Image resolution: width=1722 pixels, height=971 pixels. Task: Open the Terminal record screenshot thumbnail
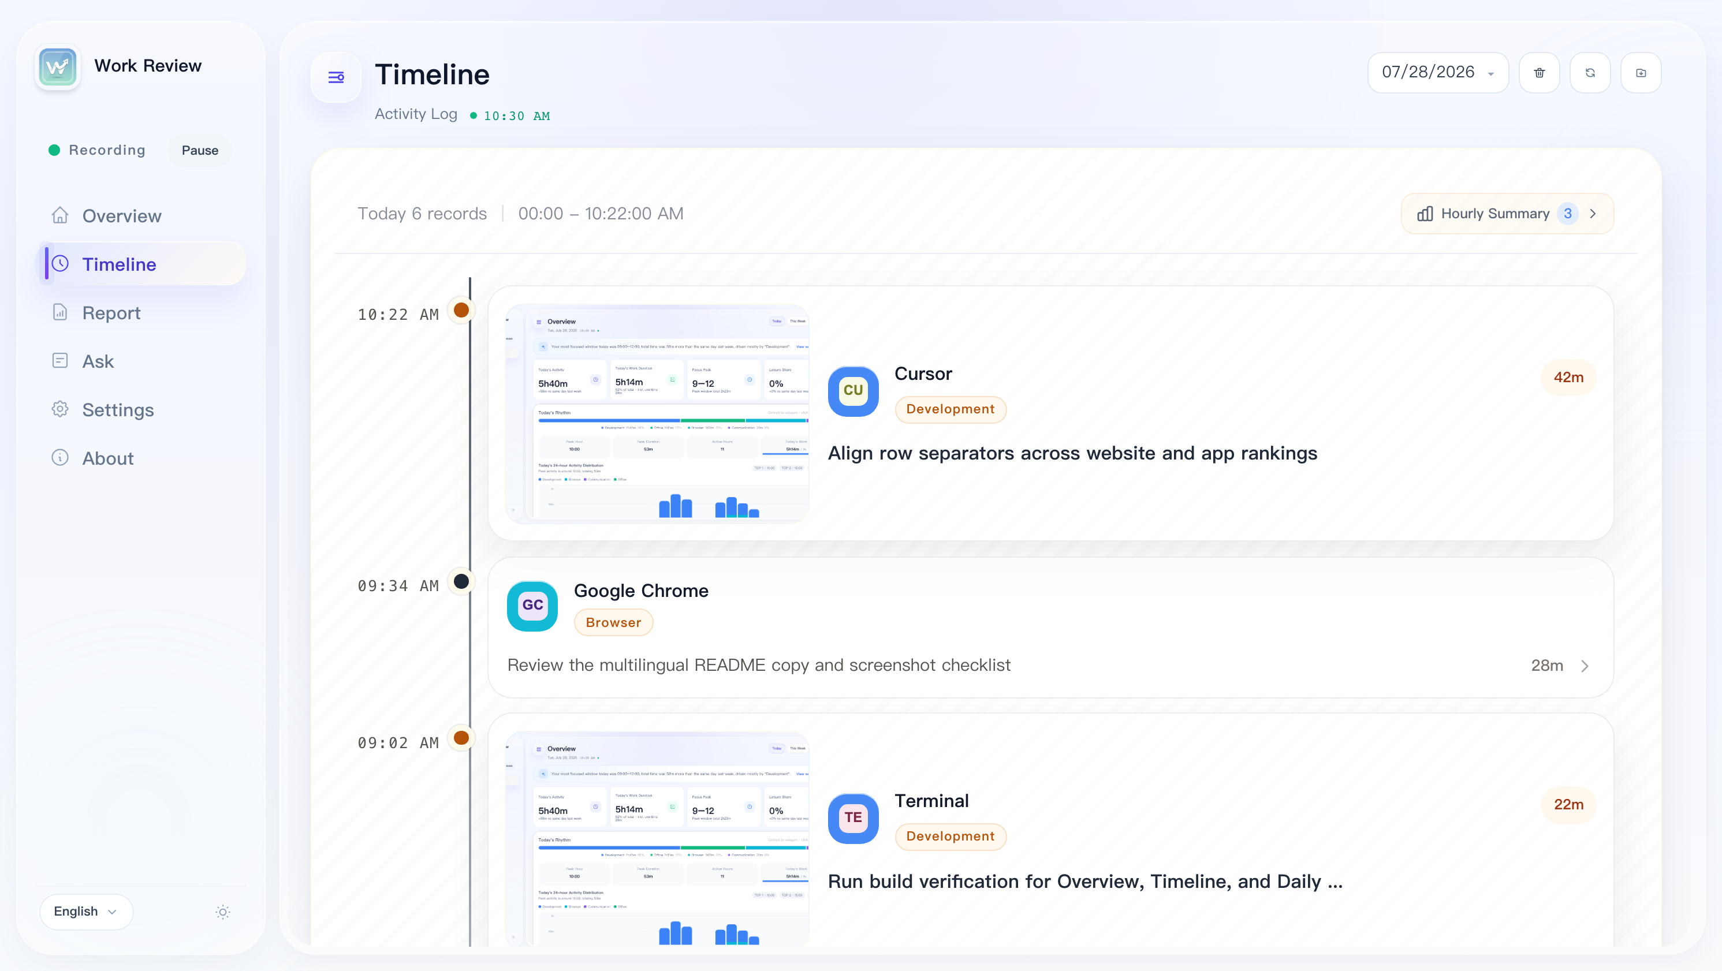coord(657,839)
